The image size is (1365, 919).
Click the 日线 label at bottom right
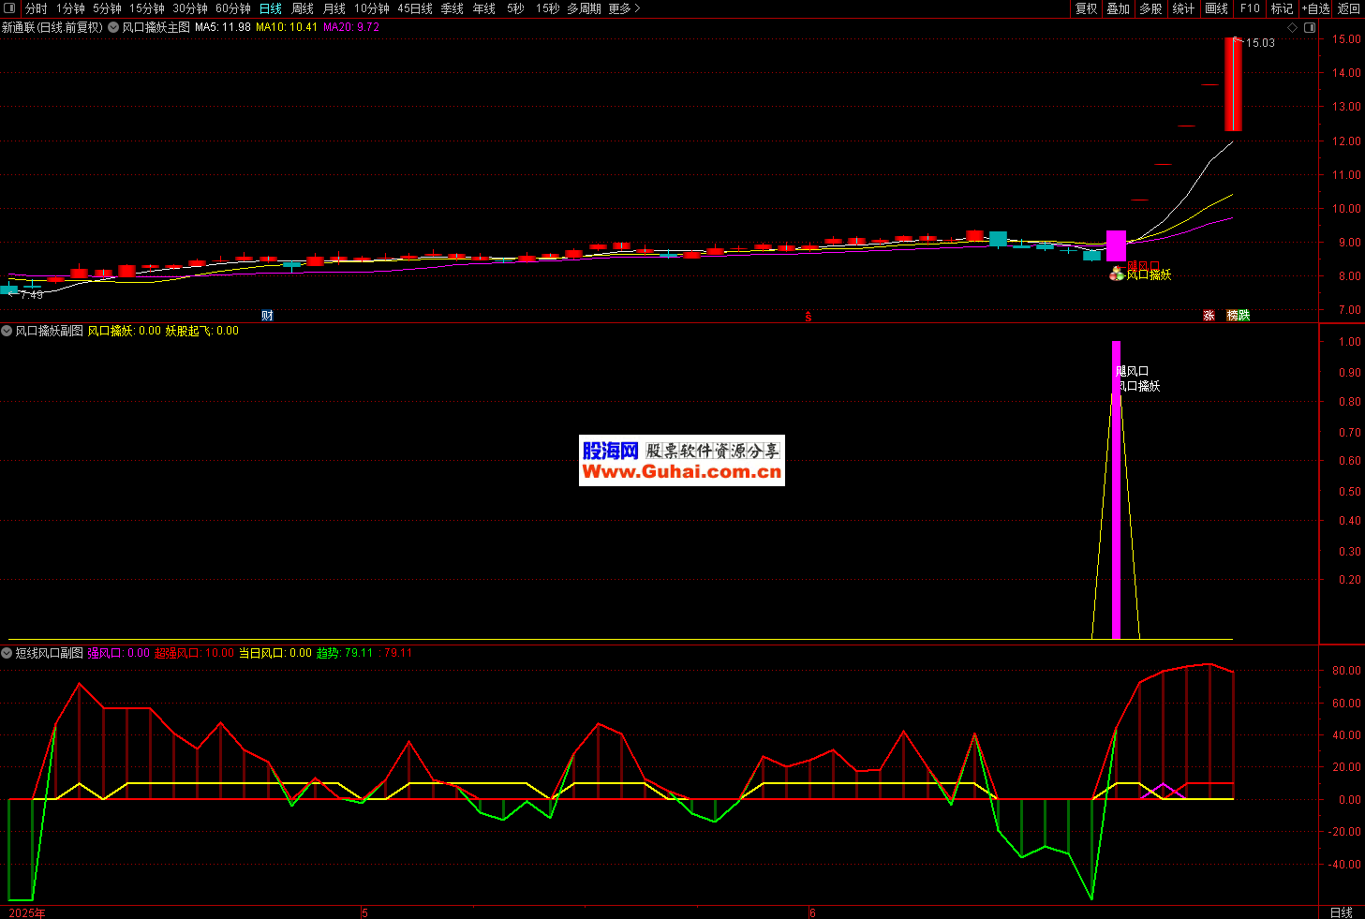coord(1342,912)
